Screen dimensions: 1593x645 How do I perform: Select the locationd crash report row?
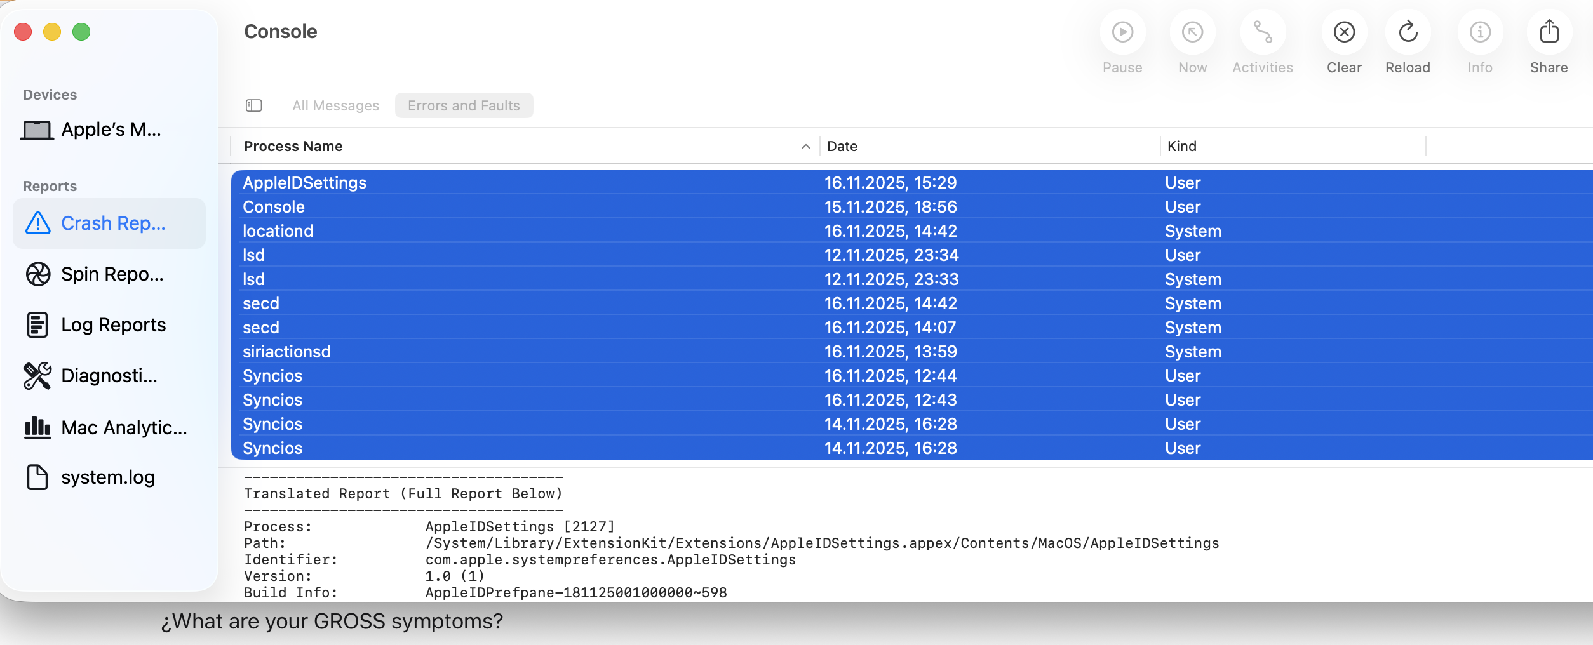tap(912, 231)
